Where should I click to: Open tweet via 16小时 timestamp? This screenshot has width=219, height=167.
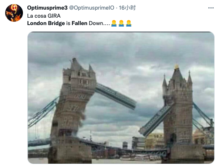click(127, 8)
